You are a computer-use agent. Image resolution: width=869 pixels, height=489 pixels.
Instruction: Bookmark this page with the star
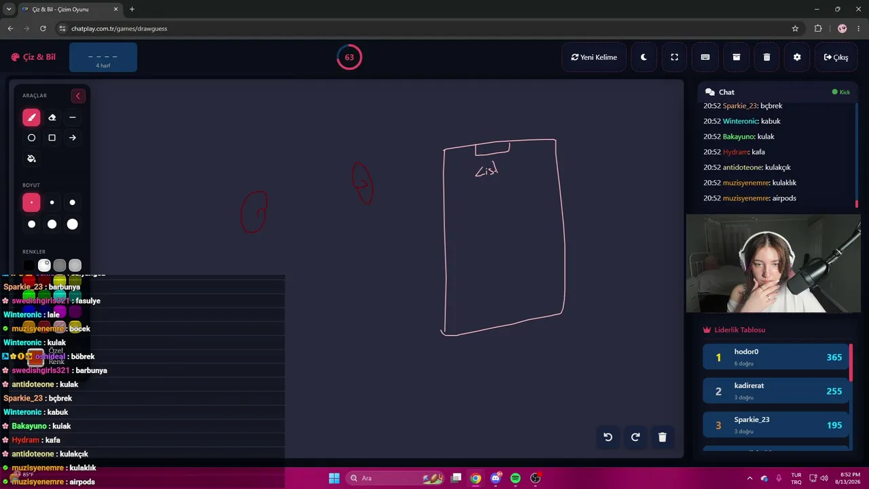pyautogui.click(x=795, y=29)
